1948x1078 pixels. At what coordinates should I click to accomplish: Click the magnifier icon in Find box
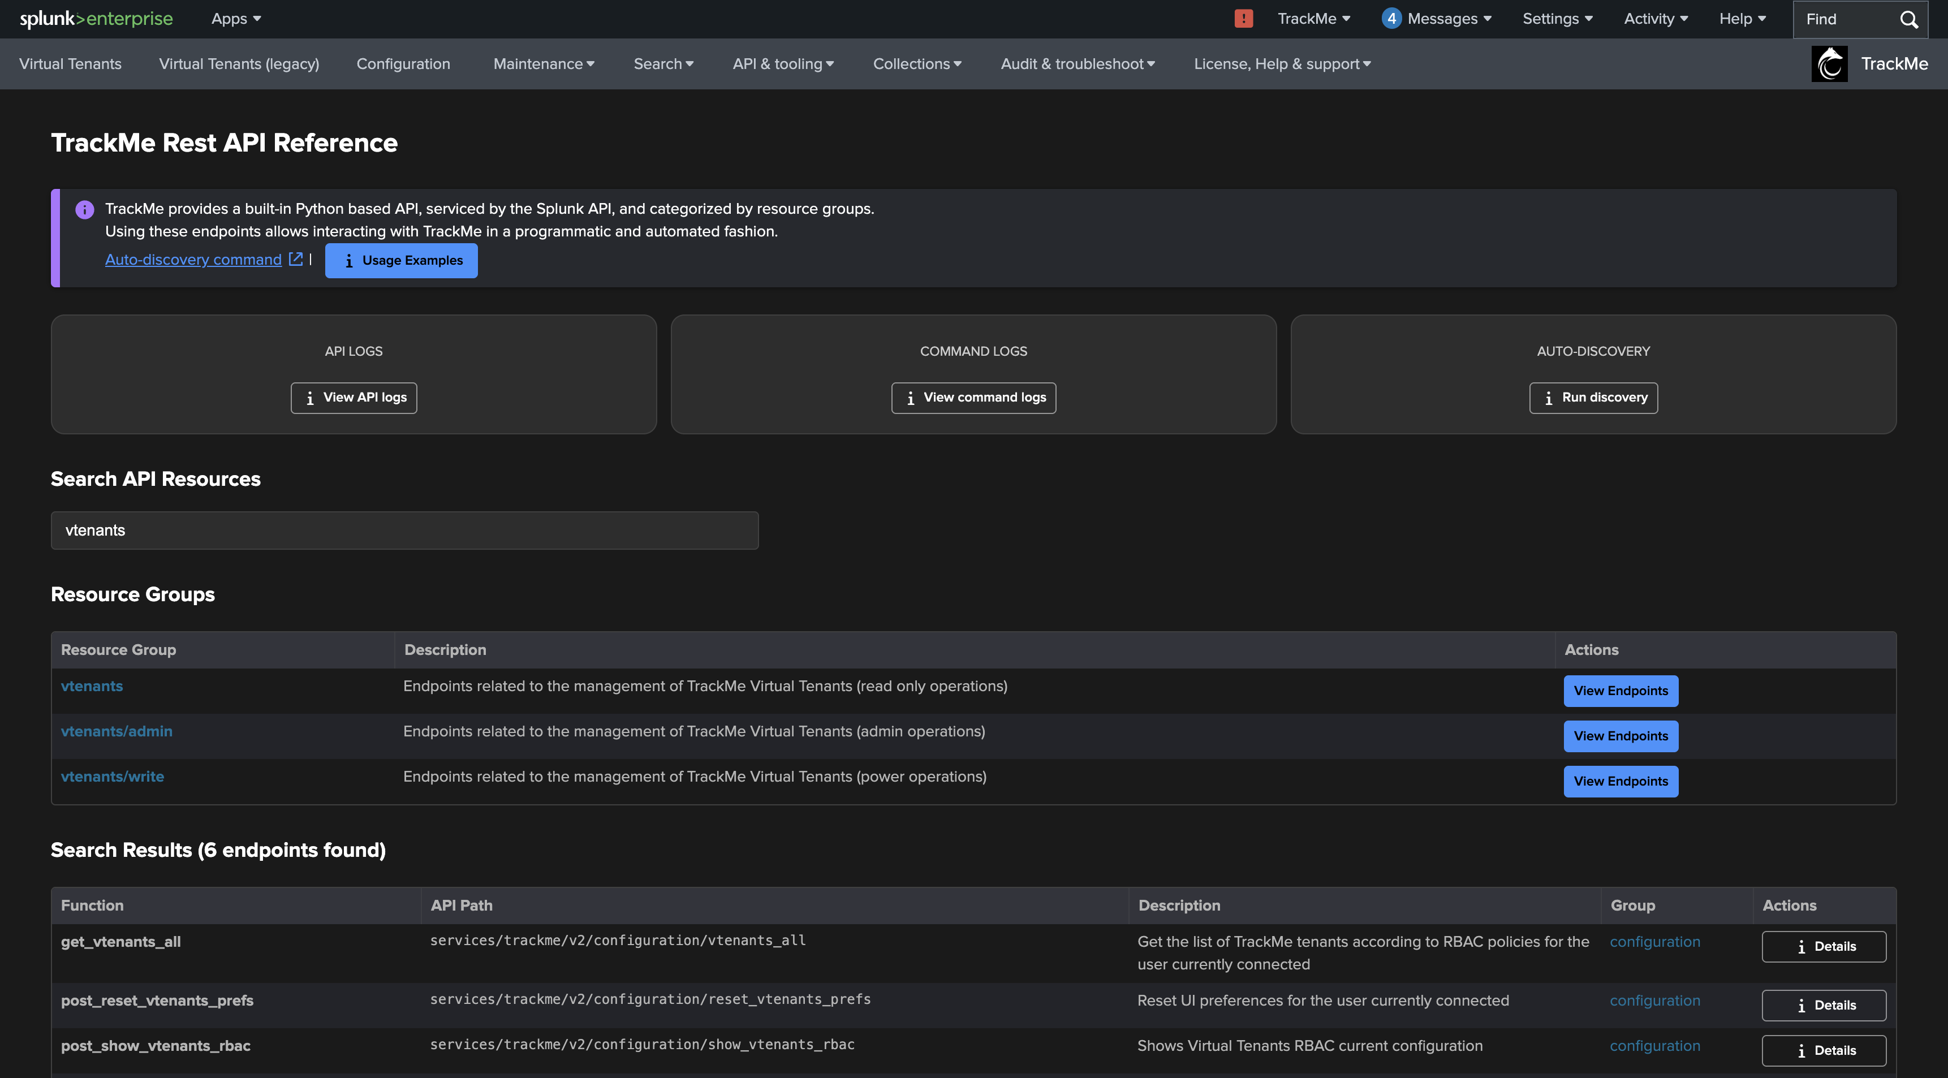(1908, 20)
